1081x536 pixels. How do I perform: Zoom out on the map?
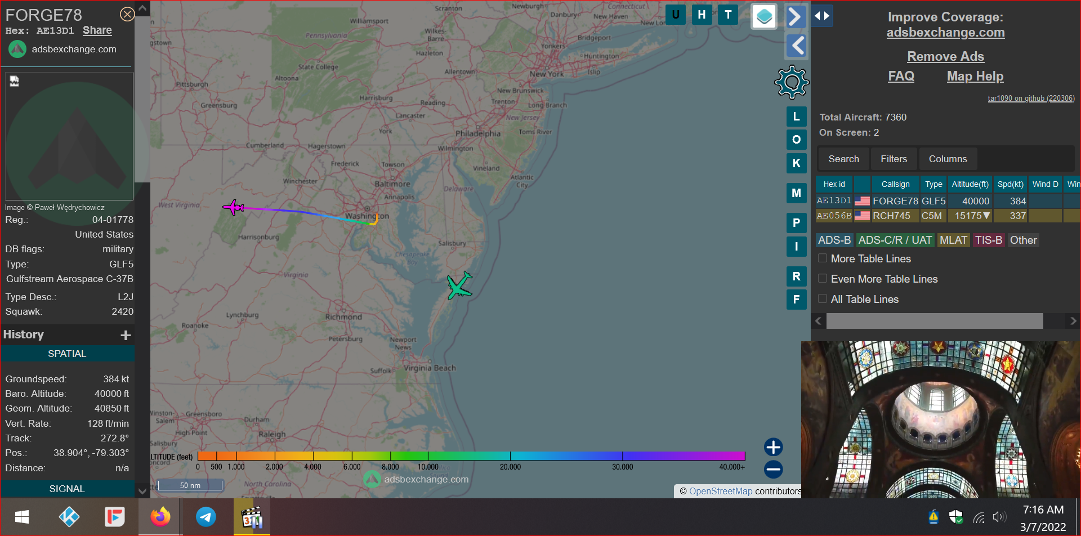coord(773,469)
